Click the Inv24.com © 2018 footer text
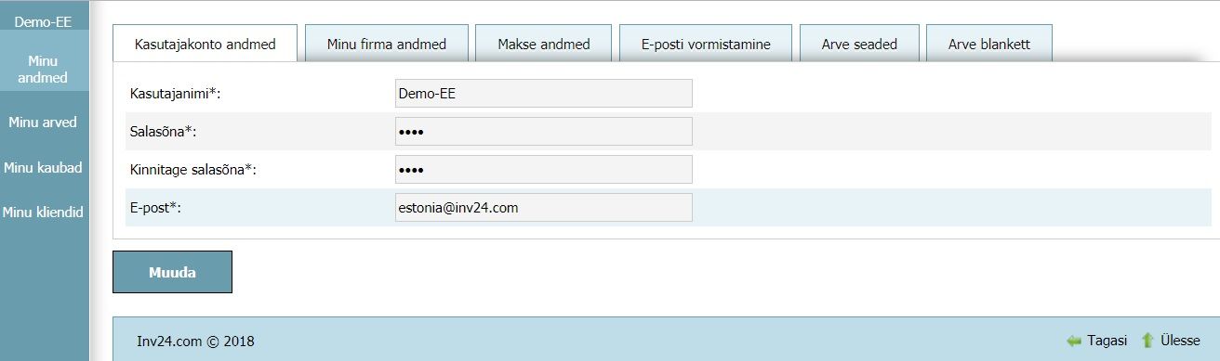Screen dimensions: 1220x361 (x=195, y=342)
